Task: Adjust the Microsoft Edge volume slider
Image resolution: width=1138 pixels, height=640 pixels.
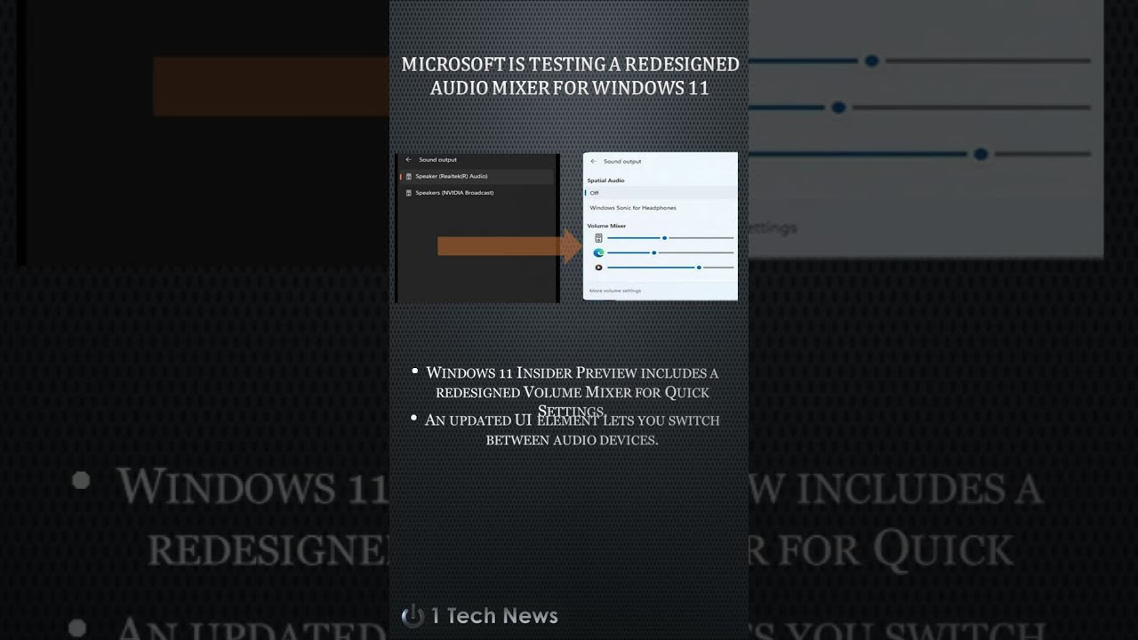Action: pyautogui.click(x=670, y=253)
